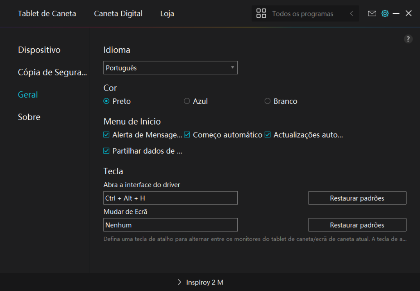Open the help question mark icon
The width and height of the screenshot is (420, 291).
point(408,39)
